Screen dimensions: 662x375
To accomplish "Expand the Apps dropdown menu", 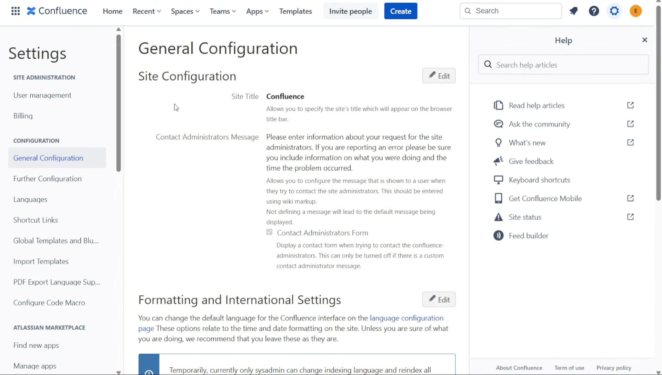I will pos(257,11).
